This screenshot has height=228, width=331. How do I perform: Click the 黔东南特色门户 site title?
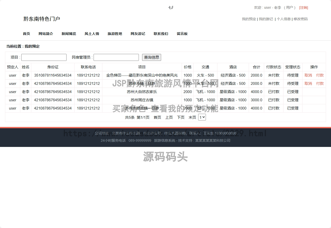click(x=42, y=19)
